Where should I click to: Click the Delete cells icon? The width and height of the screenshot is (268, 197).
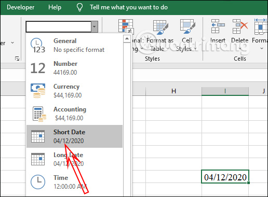click(x=240, y=26)
